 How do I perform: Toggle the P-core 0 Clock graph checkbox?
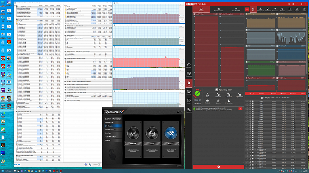pyautogui.click(x=277, y=62)
